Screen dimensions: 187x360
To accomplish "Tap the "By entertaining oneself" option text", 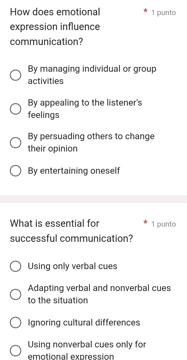I will 74,171.
